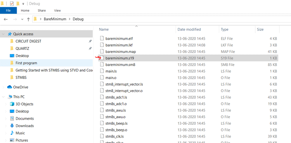Click Debug in the address path
This screenshot has height=143, width=291.
78,19
